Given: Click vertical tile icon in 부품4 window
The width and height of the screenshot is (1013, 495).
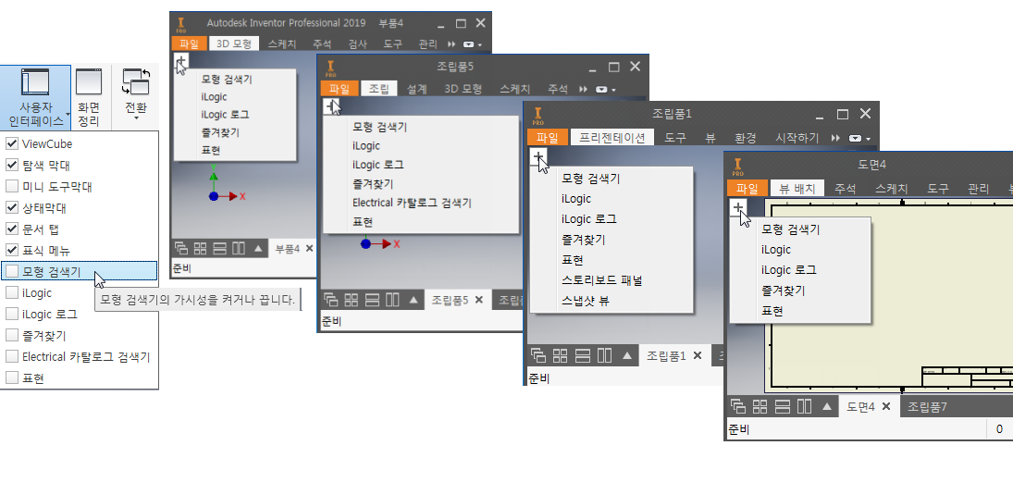Looking at the screenshot, I should coord(239,248).
